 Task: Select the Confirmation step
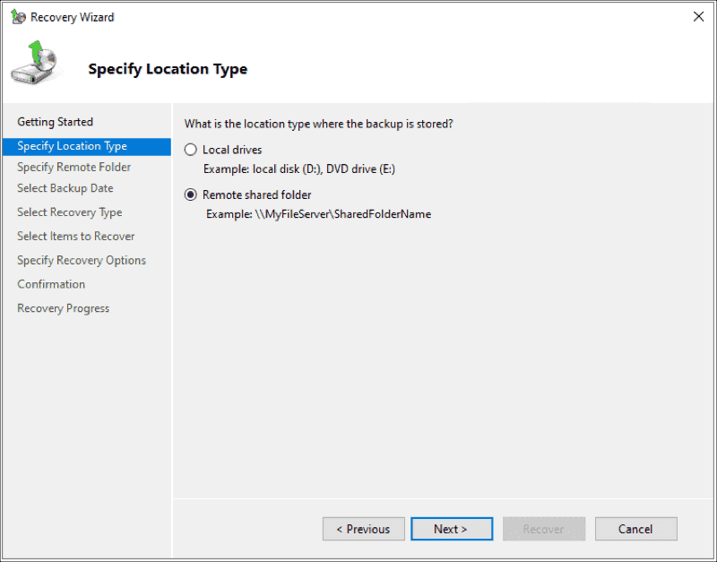[x=51, y=284]
